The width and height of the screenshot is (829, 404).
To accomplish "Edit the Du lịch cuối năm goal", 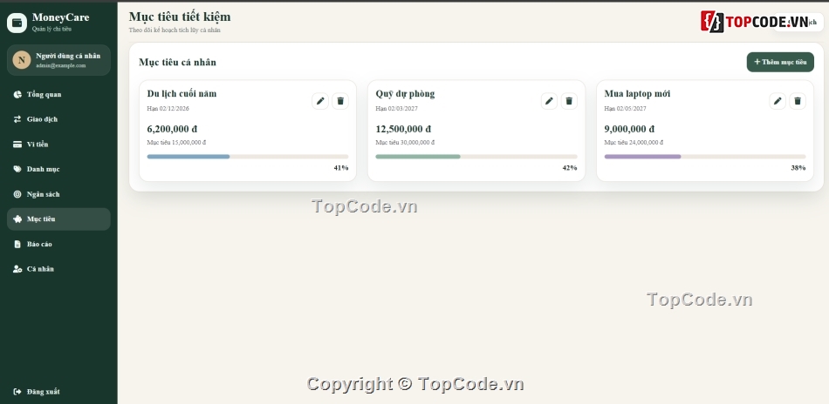I will coord(320,101).
